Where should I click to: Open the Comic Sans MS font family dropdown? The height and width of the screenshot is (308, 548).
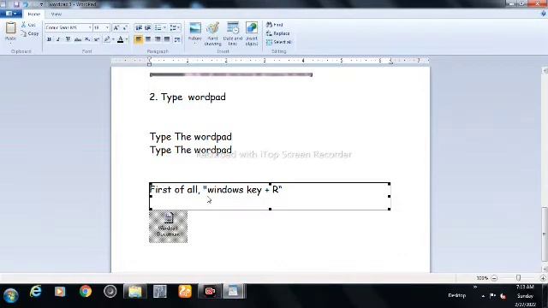(x=90, y=27)
